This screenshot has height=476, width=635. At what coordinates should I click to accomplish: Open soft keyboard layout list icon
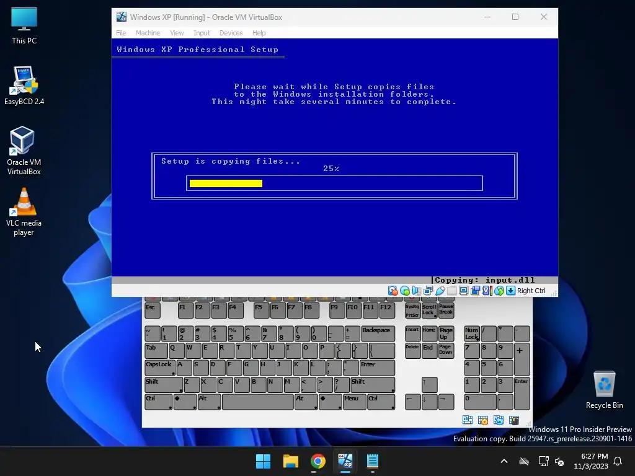(468, 420)
